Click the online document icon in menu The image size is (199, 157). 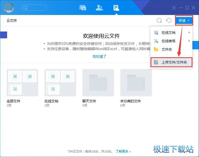(156, 33)
